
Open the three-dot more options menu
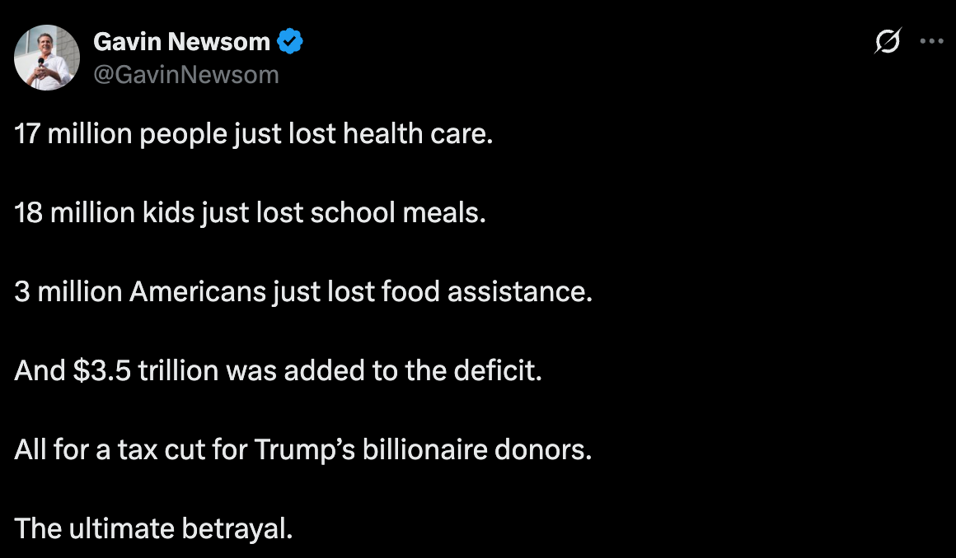pos(931,41)
